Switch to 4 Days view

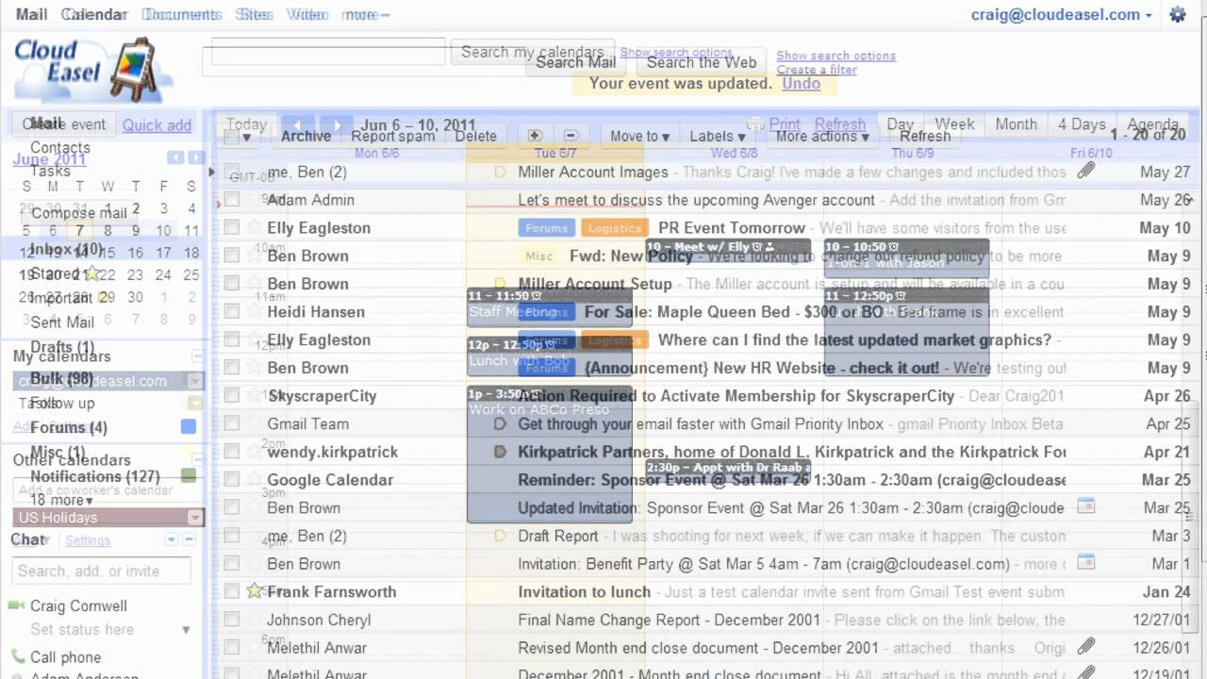click(x=1082, y=124)
